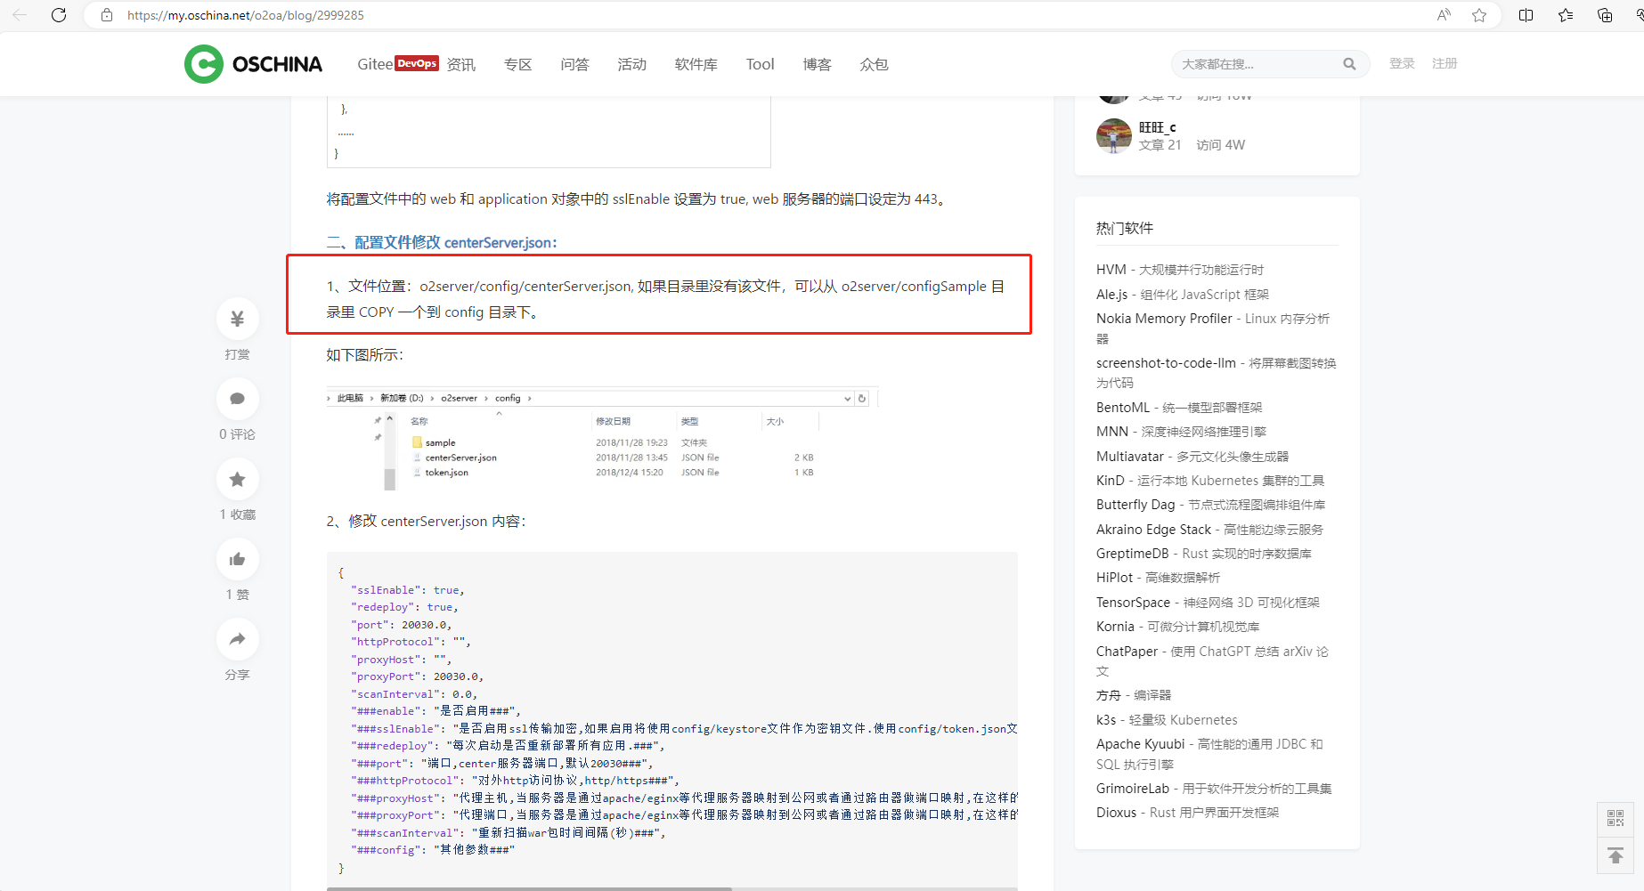Click the search box input field
This screenshot has width=1644, height=891.
point(1256,64)
